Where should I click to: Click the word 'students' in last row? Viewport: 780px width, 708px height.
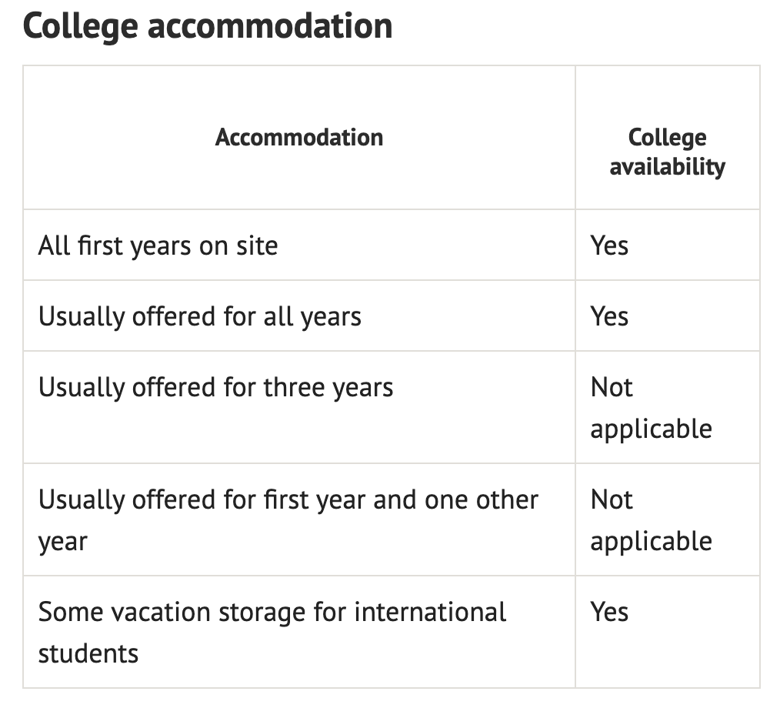pyautogui.click(x=88, y=654)
